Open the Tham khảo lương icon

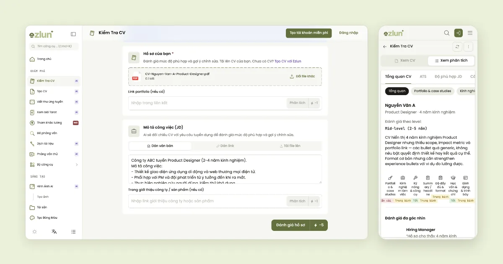[x=32, y=123]
